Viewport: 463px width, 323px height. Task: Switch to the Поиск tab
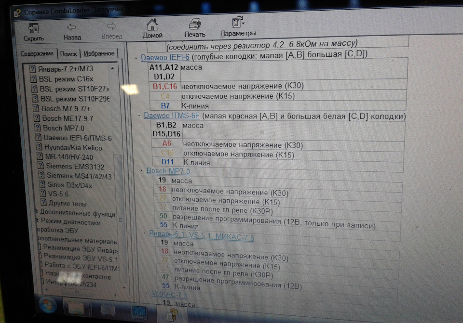(68, 54)
